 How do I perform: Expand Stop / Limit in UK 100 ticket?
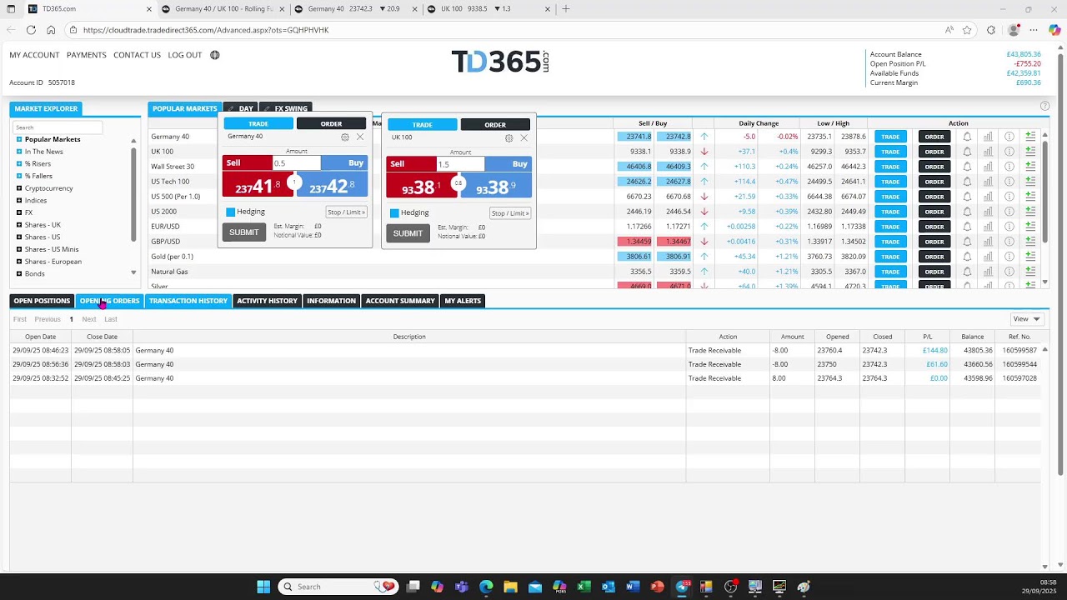510,213
